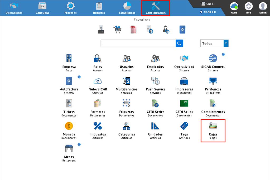270x180 pixels.
Task: Open the Reportes tab
Action: coord(99,8)
